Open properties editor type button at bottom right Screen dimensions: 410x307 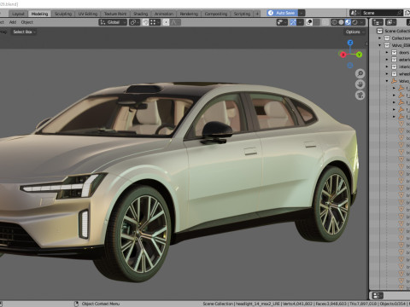[x=378, y=295]
